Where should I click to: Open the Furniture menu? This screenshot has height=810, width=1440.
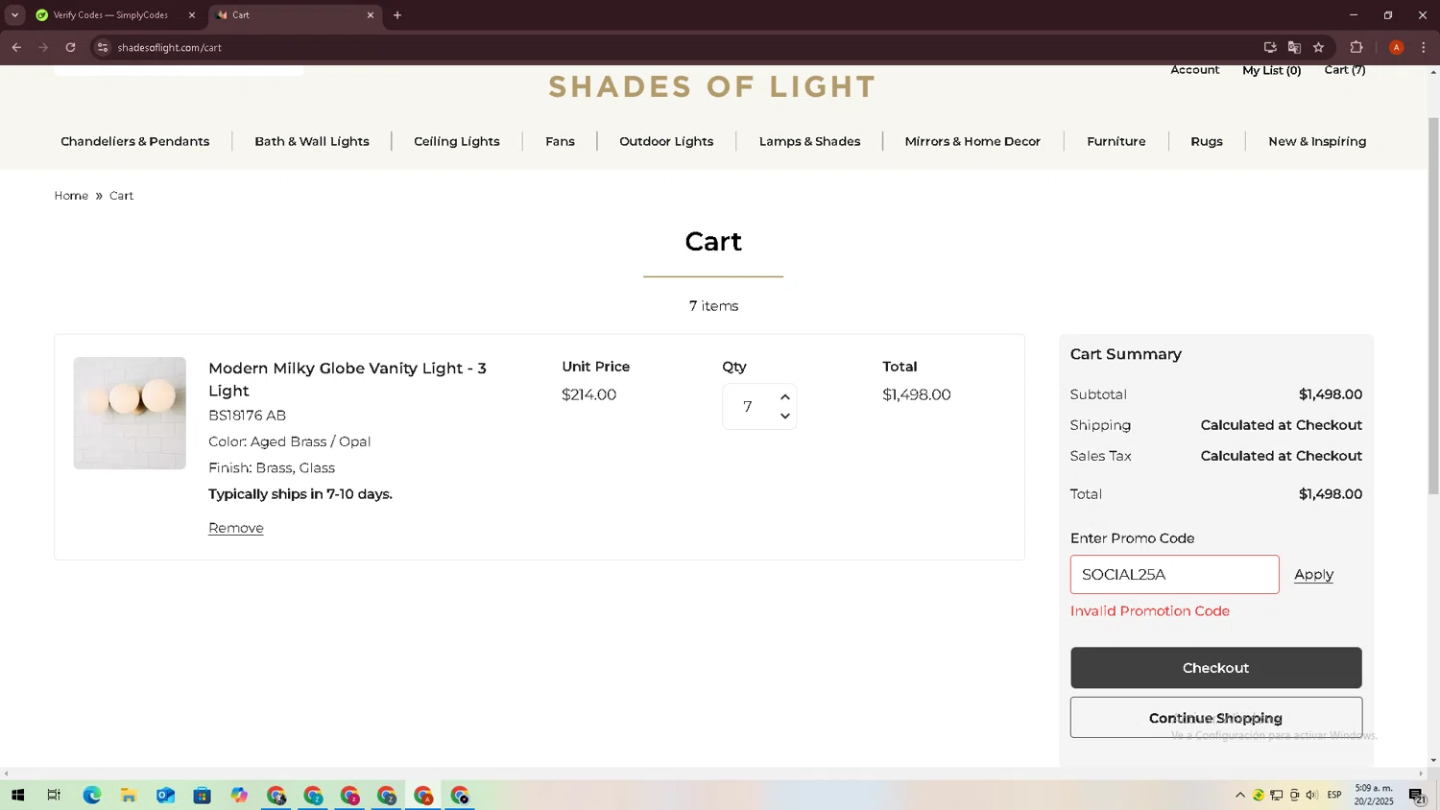click(1116, 141)
